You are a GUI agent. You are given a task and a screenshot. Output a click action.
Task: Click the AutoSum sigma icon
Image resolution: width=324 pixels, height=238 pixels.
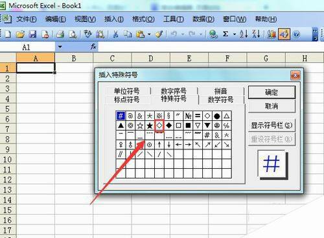click(226, 34)
